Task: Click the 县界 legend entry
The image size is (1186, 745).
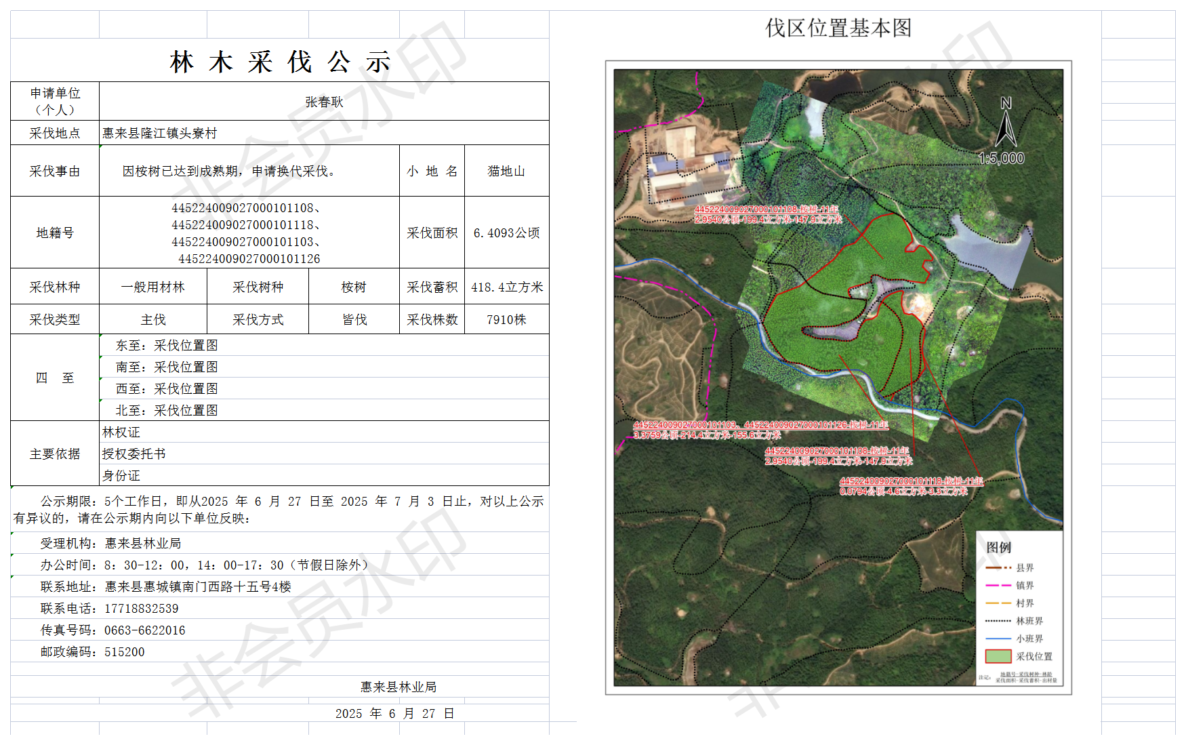Action: point(1009,567)
